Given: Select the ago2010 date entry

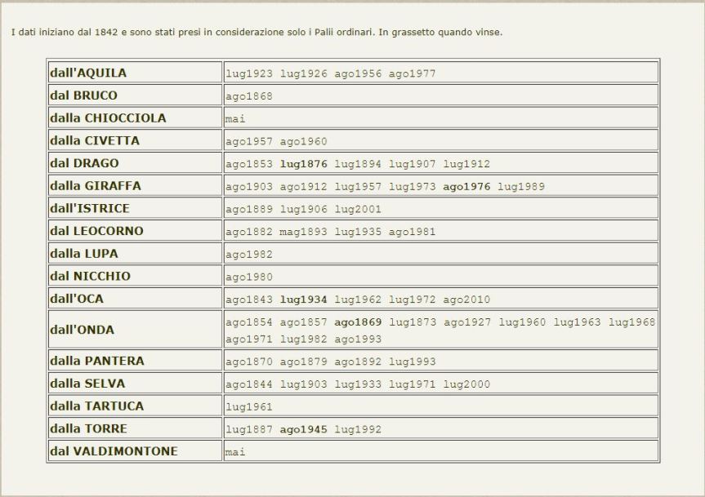Looking at the screenshot, I should [466, 300].
